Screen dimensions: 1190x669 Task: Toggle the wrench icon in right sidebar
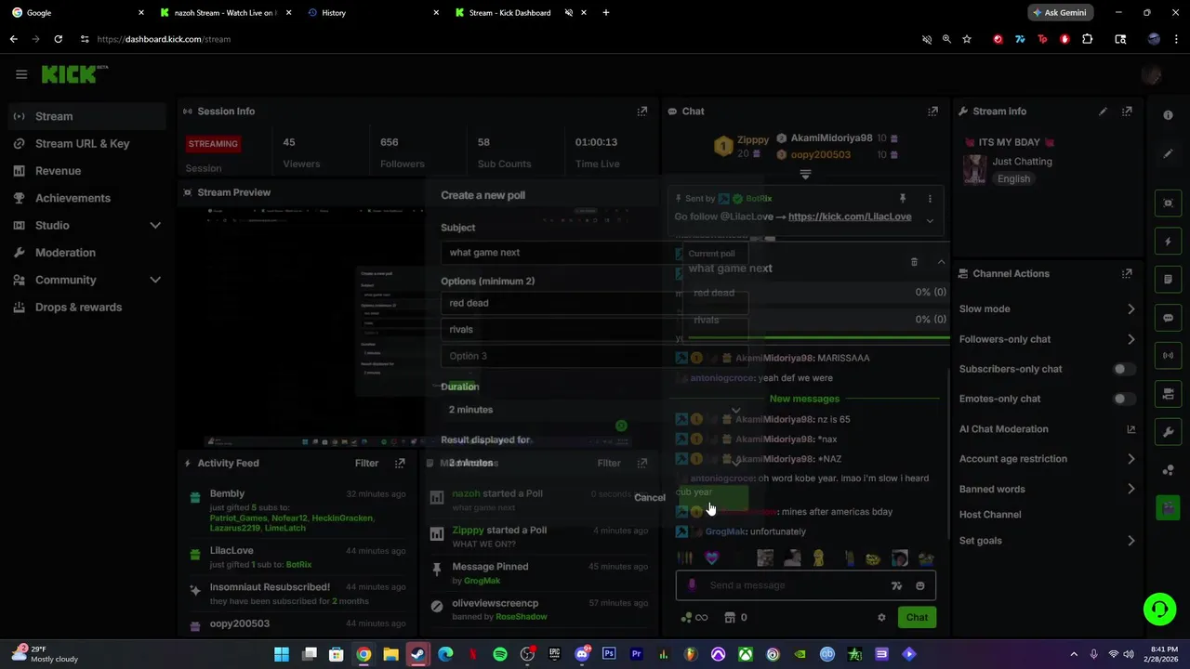click(1169, 432)
